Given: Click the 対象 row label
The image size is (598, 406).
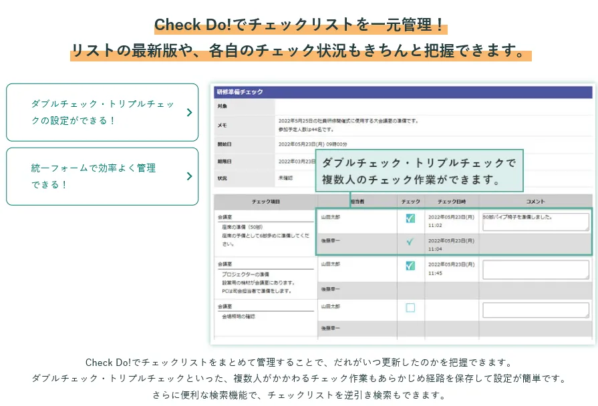Looking at the screenshot, I should pyautogui.click(x=222, y=106).
